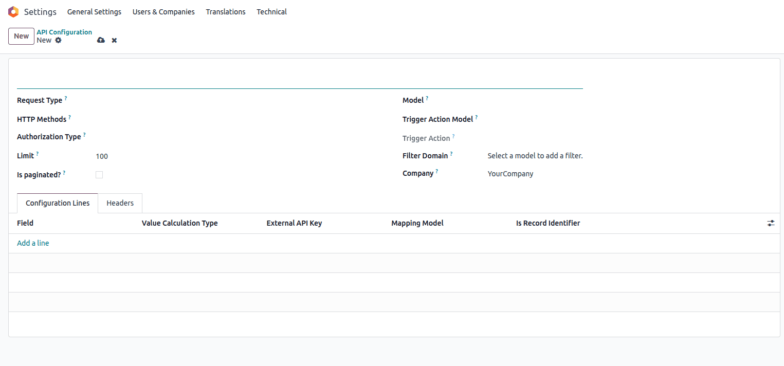
Task: Discard changes with the X icon
Action: tap(114, 40)
